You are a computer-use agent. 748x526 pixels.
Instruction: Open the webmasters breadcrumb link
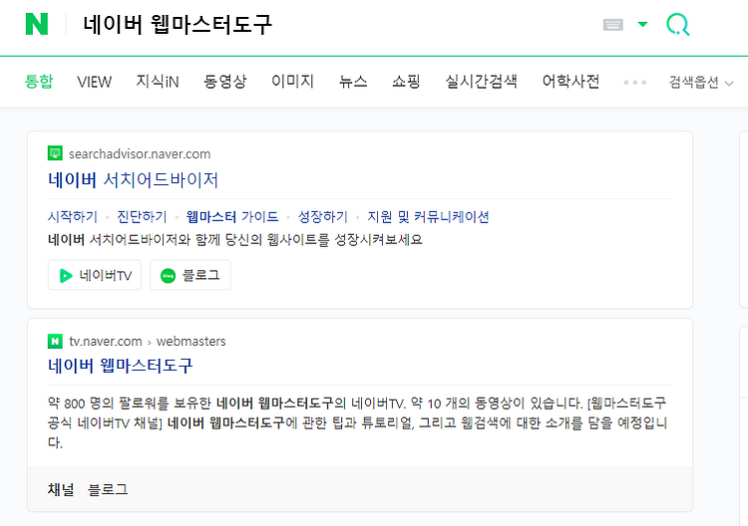[x=190, y=341]
